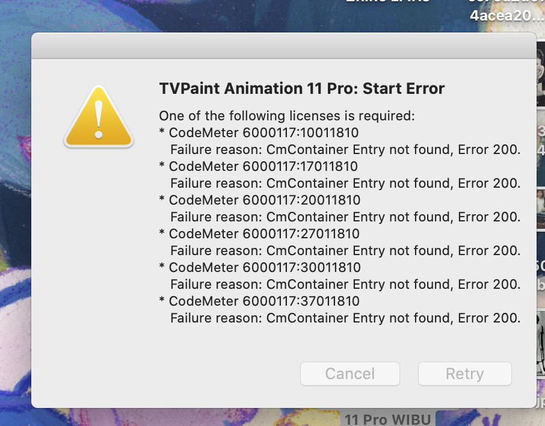Image resolution: width=545 pixels, height=426 pixels.
Task: Select desktop file labeled "4acea20..."
Action: coord(506,16)
